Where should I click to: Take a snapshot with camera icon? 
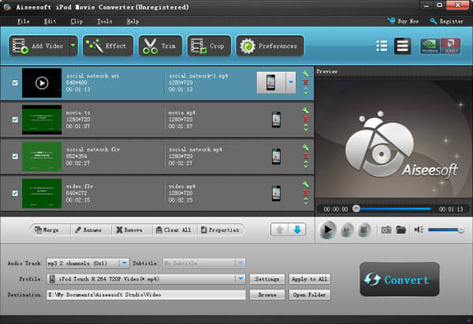point(386,230)
